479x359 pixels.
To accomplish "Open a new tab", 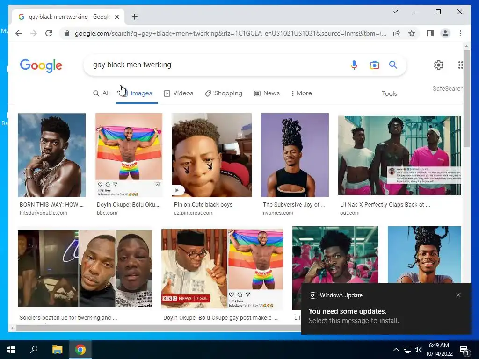I will pyautogui.click(x=135, y=17).
